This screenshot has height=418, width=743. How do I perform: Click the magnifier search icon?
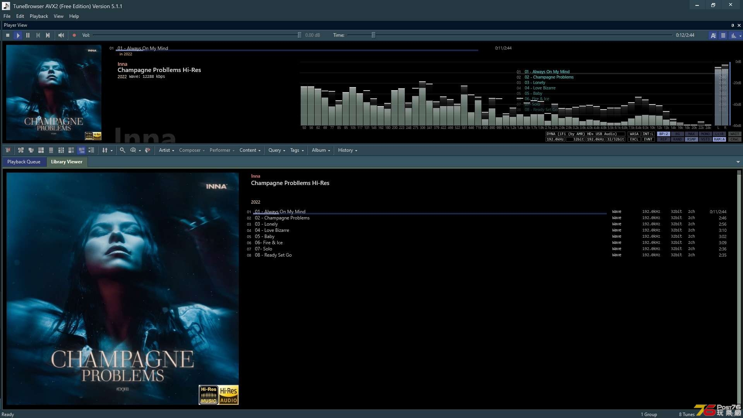pos(123,150)
